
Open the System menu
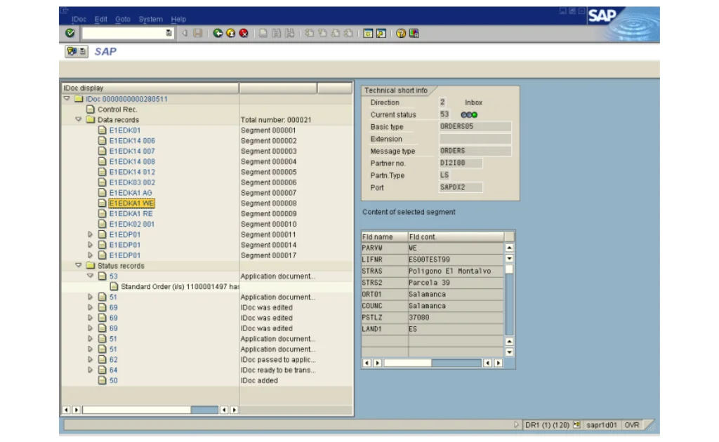150,19
